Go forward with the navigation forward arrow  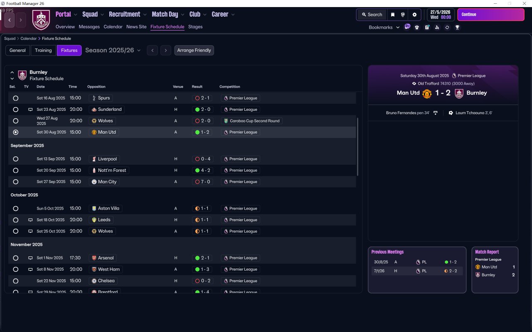pyautogui.click(x=21, y=20)
